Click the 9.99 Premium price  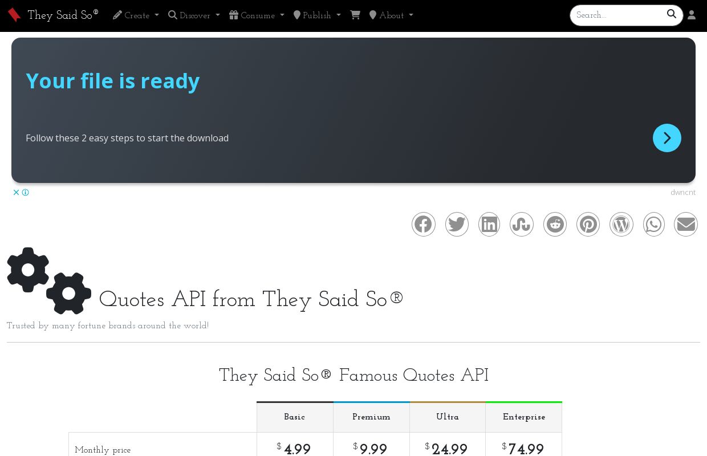(370, 449)
